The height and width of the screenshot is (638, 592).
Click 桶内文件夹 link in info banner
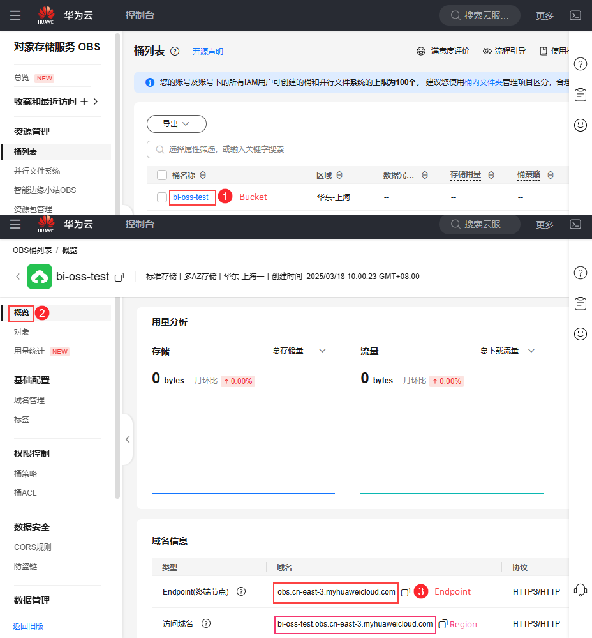pyautogui.click(x=483, y=82)
